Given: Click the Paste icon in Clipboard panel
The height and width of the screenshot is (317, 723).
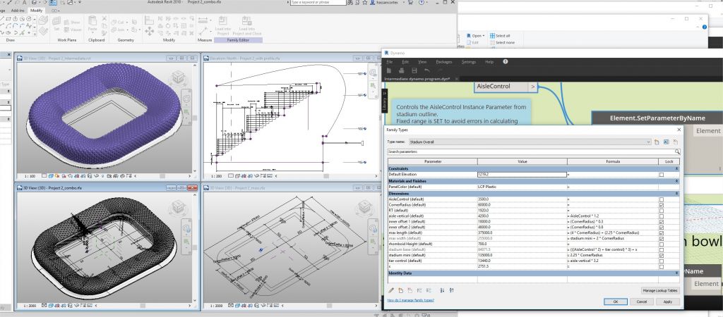Looking at the screenshot, I should (92, 21).
